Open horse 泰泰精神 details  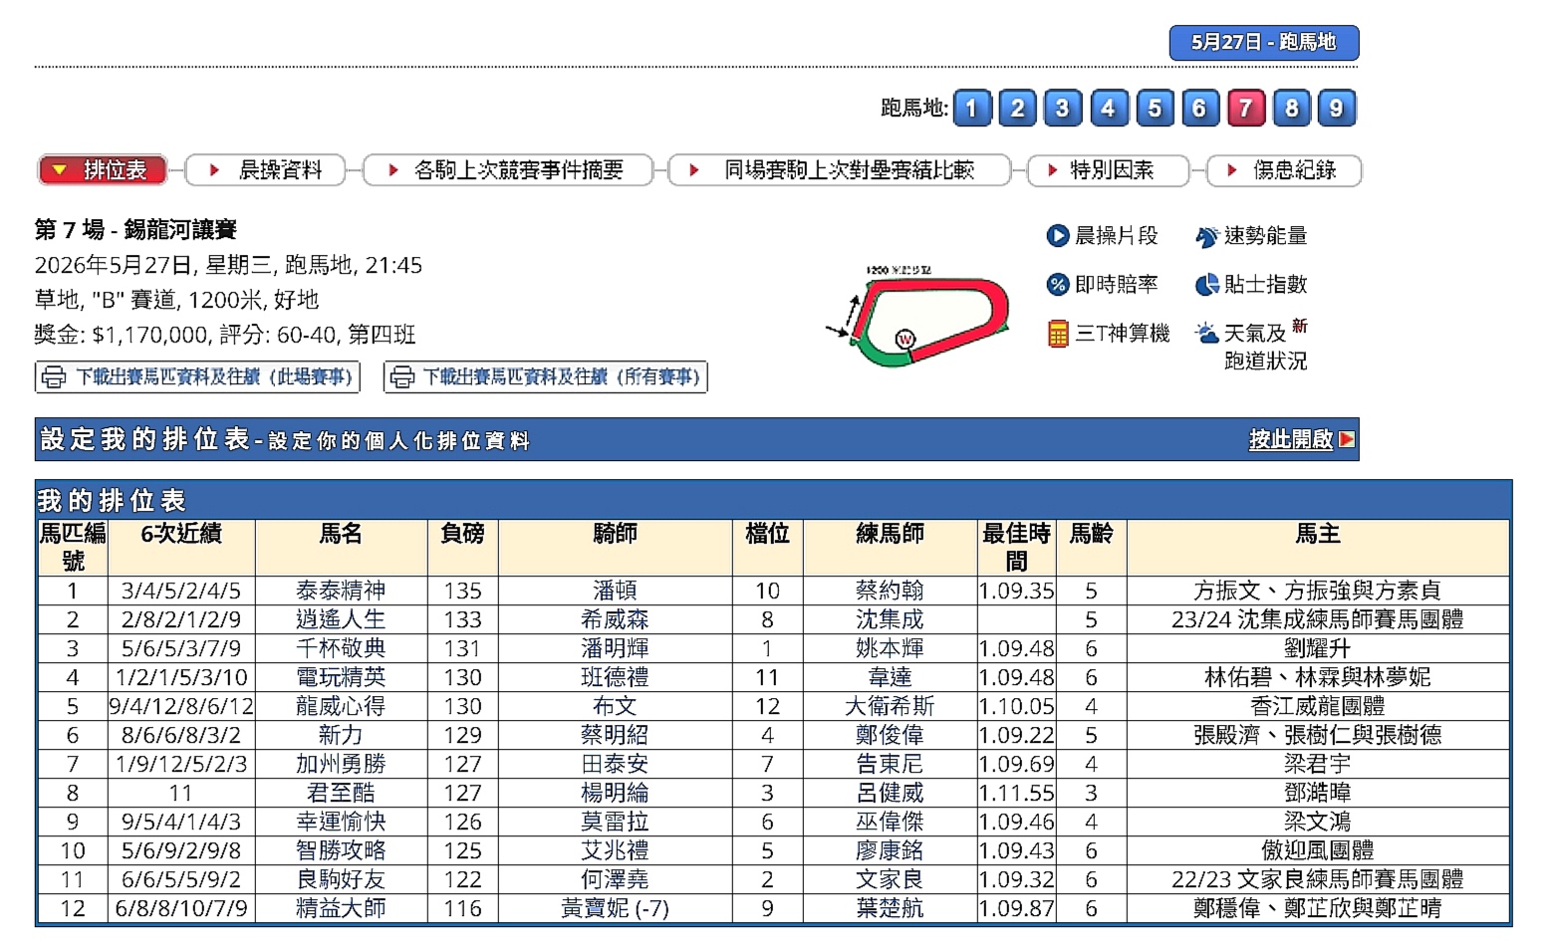click(x=341, y=591)
